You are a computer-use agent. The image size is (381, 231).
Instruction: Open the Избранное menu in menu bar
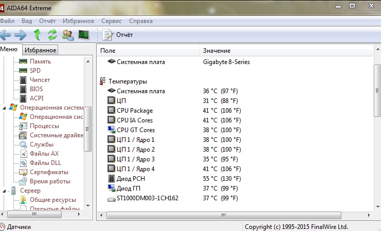[78, 21]
